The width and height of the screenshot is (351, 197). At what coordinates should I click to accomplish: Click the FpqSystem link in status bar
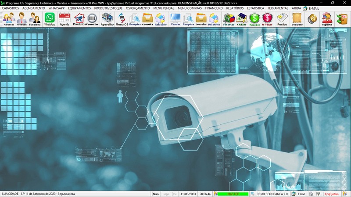click(332, 194)
